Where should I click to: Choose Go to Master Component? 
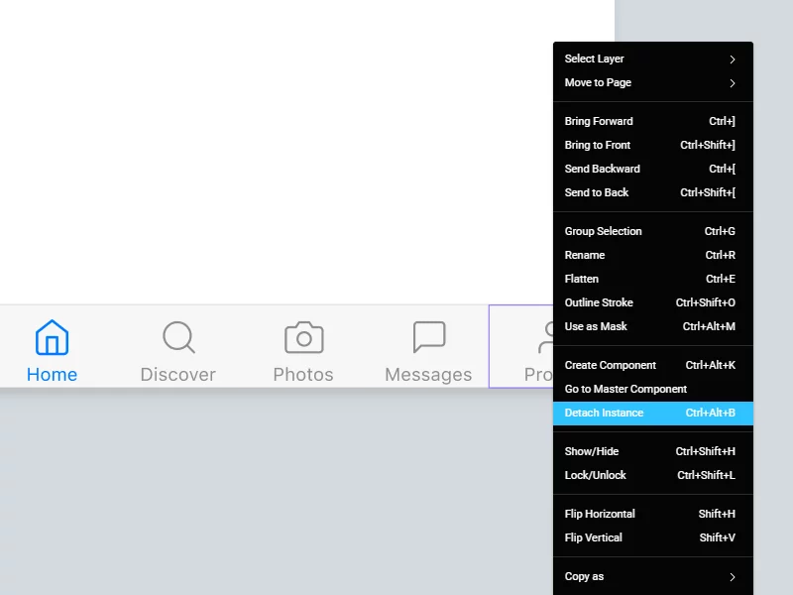click(653, 389)
